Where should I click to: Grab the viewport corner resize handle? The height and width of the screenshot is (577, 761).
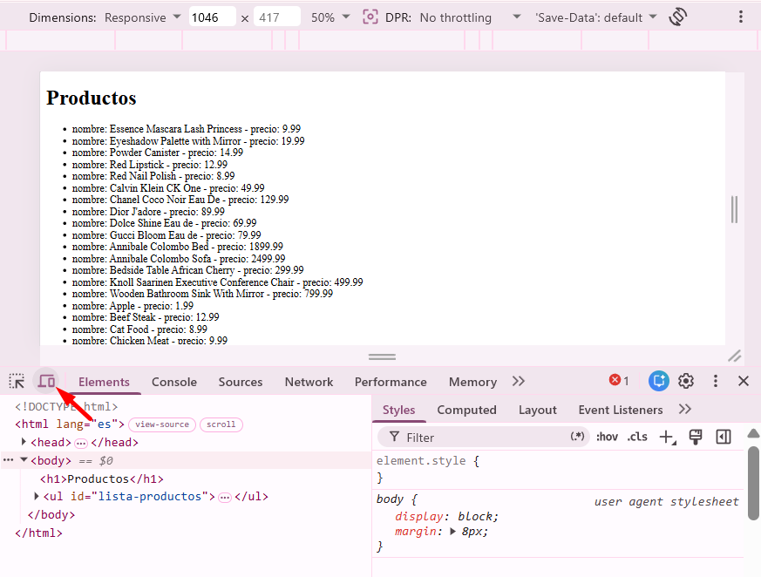(734, 356)
